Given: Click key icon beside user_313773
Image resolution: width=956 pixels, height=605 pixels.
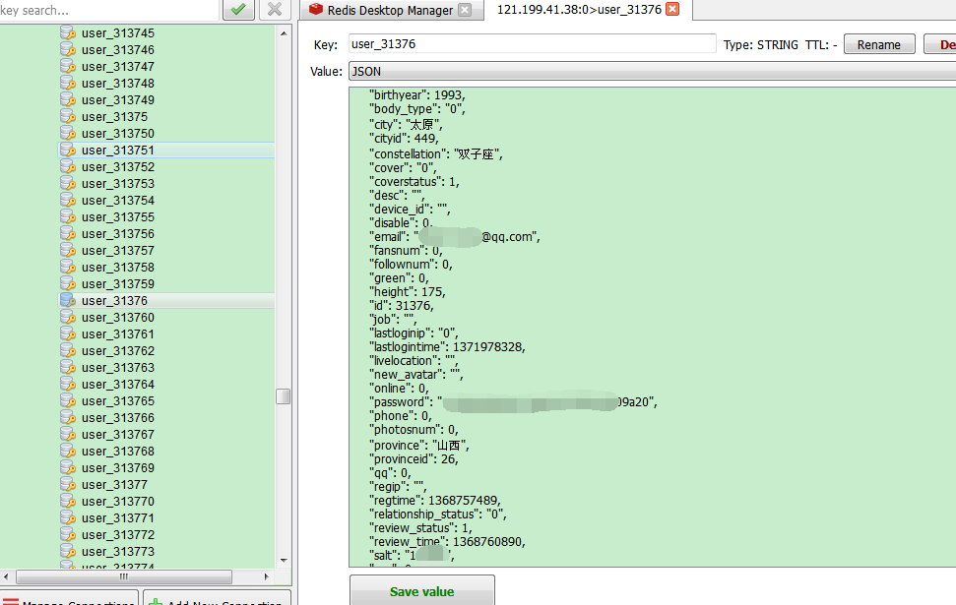Looking at the screenshot, I should [x=68, y=552].
